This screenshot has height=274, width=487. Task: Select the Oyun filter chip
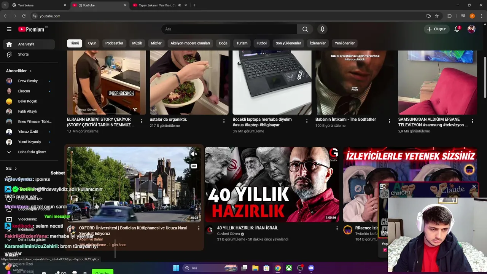(x=92, y=43)
